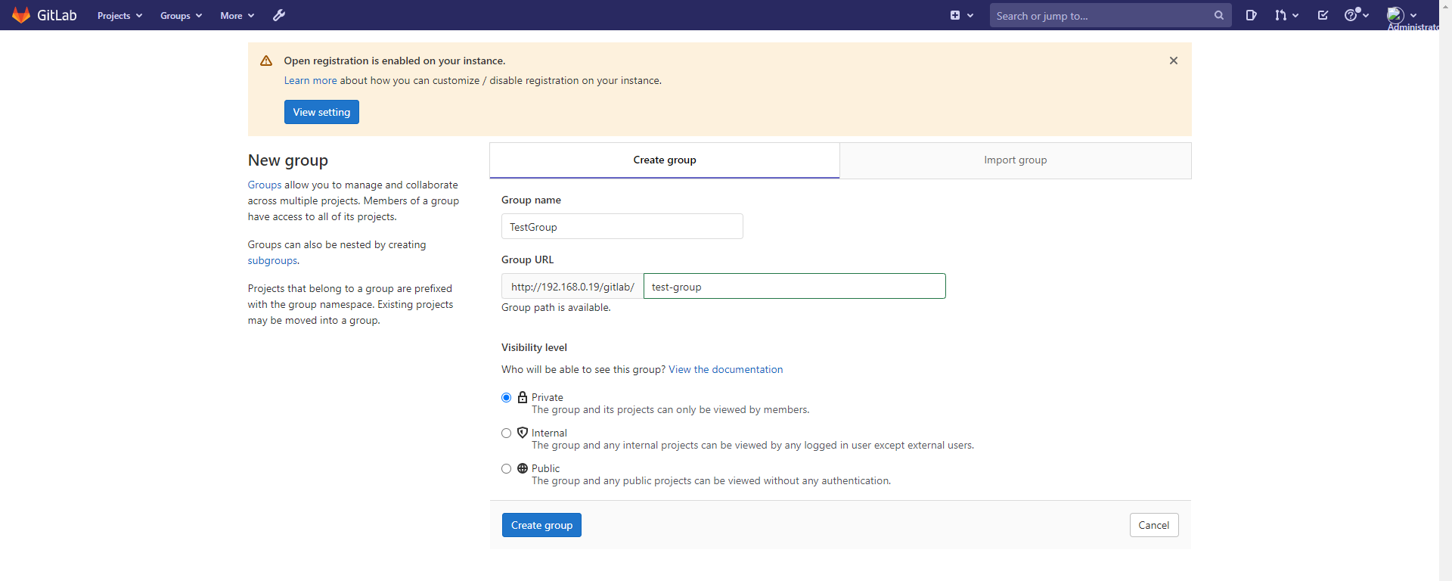Open the issues icon in navbar
Viewport: 1452px width, 581px height.
pos(1252,15)
